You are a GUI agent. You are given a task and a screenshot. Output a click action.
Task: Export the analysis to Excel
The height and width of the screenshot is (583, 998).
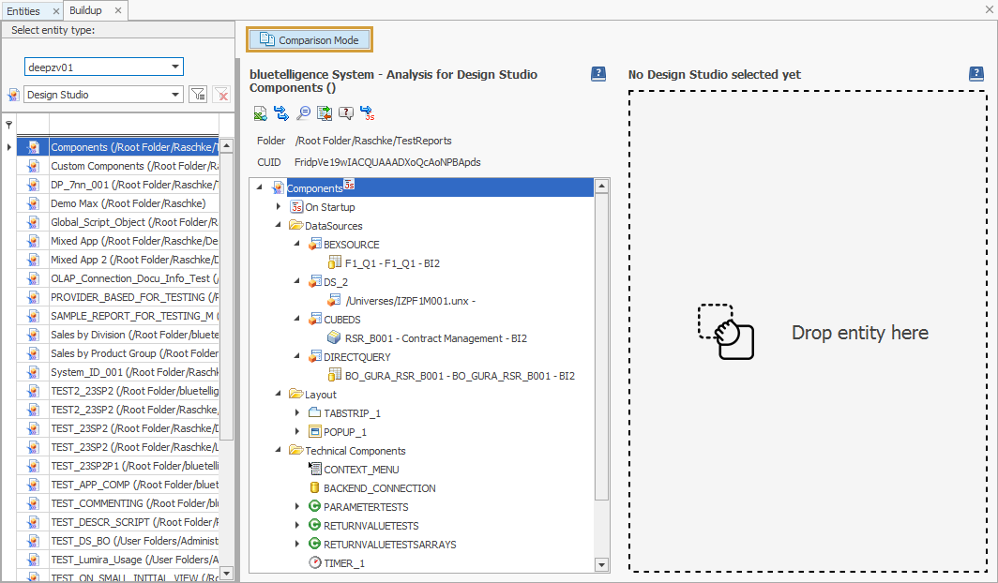click(260, 112)
